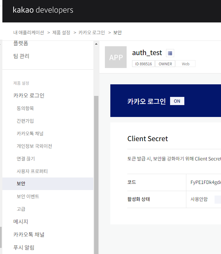Open the main 카카오톡 채널 sidebar section

[x=29, y=235]
